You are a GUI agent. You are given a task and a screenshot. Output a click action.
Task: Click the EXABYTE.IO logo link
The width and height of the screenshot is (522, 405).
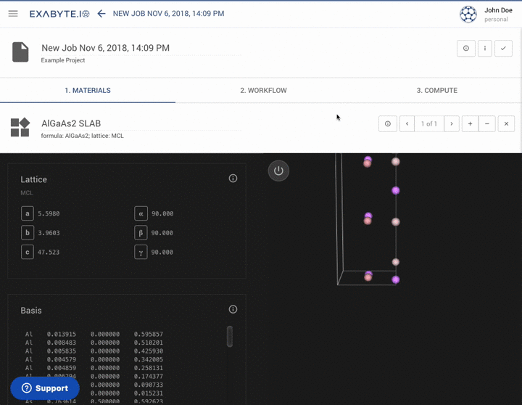[x=59, y=14]
